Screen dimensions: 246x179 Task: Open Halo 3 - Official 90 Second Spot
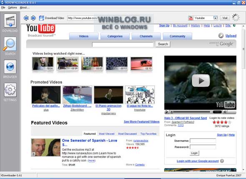tap(186, 118)
